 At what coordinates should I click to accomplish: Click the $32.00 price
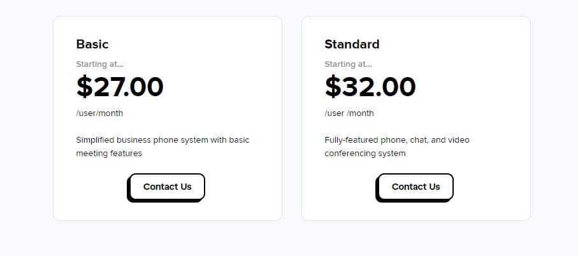click(x=370, y=87)
